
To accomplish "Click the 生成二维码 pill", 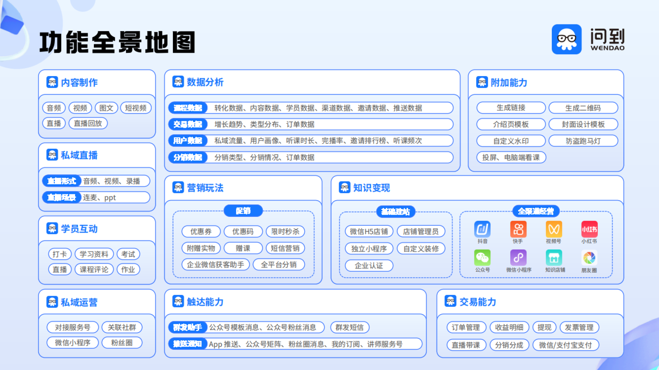I will tap(583, 108).
